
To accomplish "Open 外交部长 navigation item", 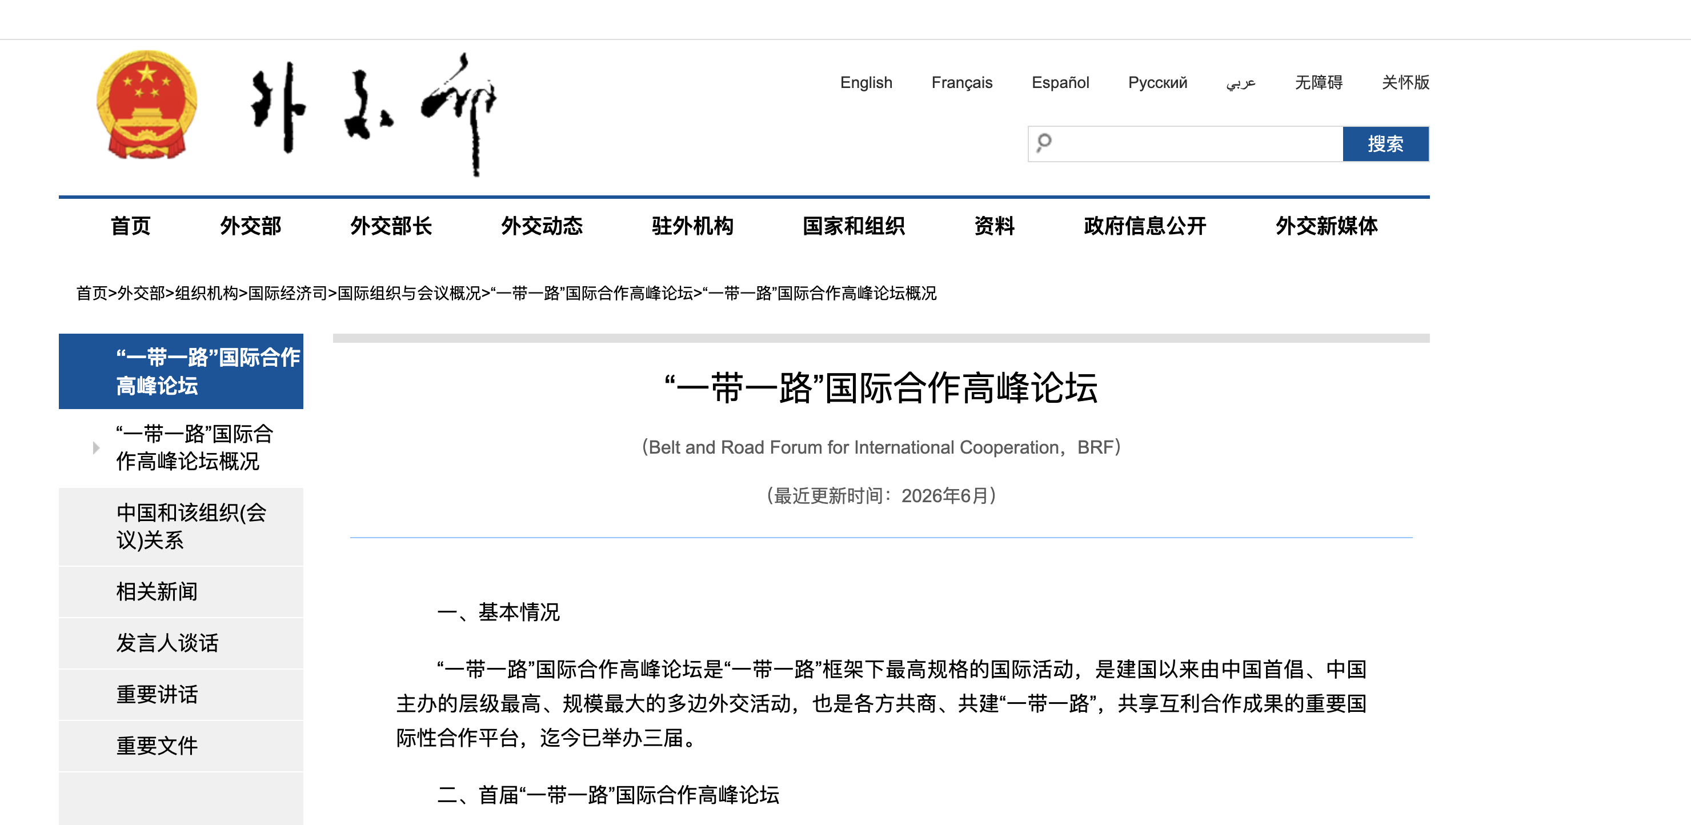I will pos(391,226).
